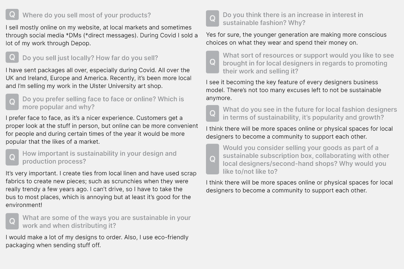404x269 pixels.
Task: Click the paragraph about every designers business model
Action: coord(293,90)
